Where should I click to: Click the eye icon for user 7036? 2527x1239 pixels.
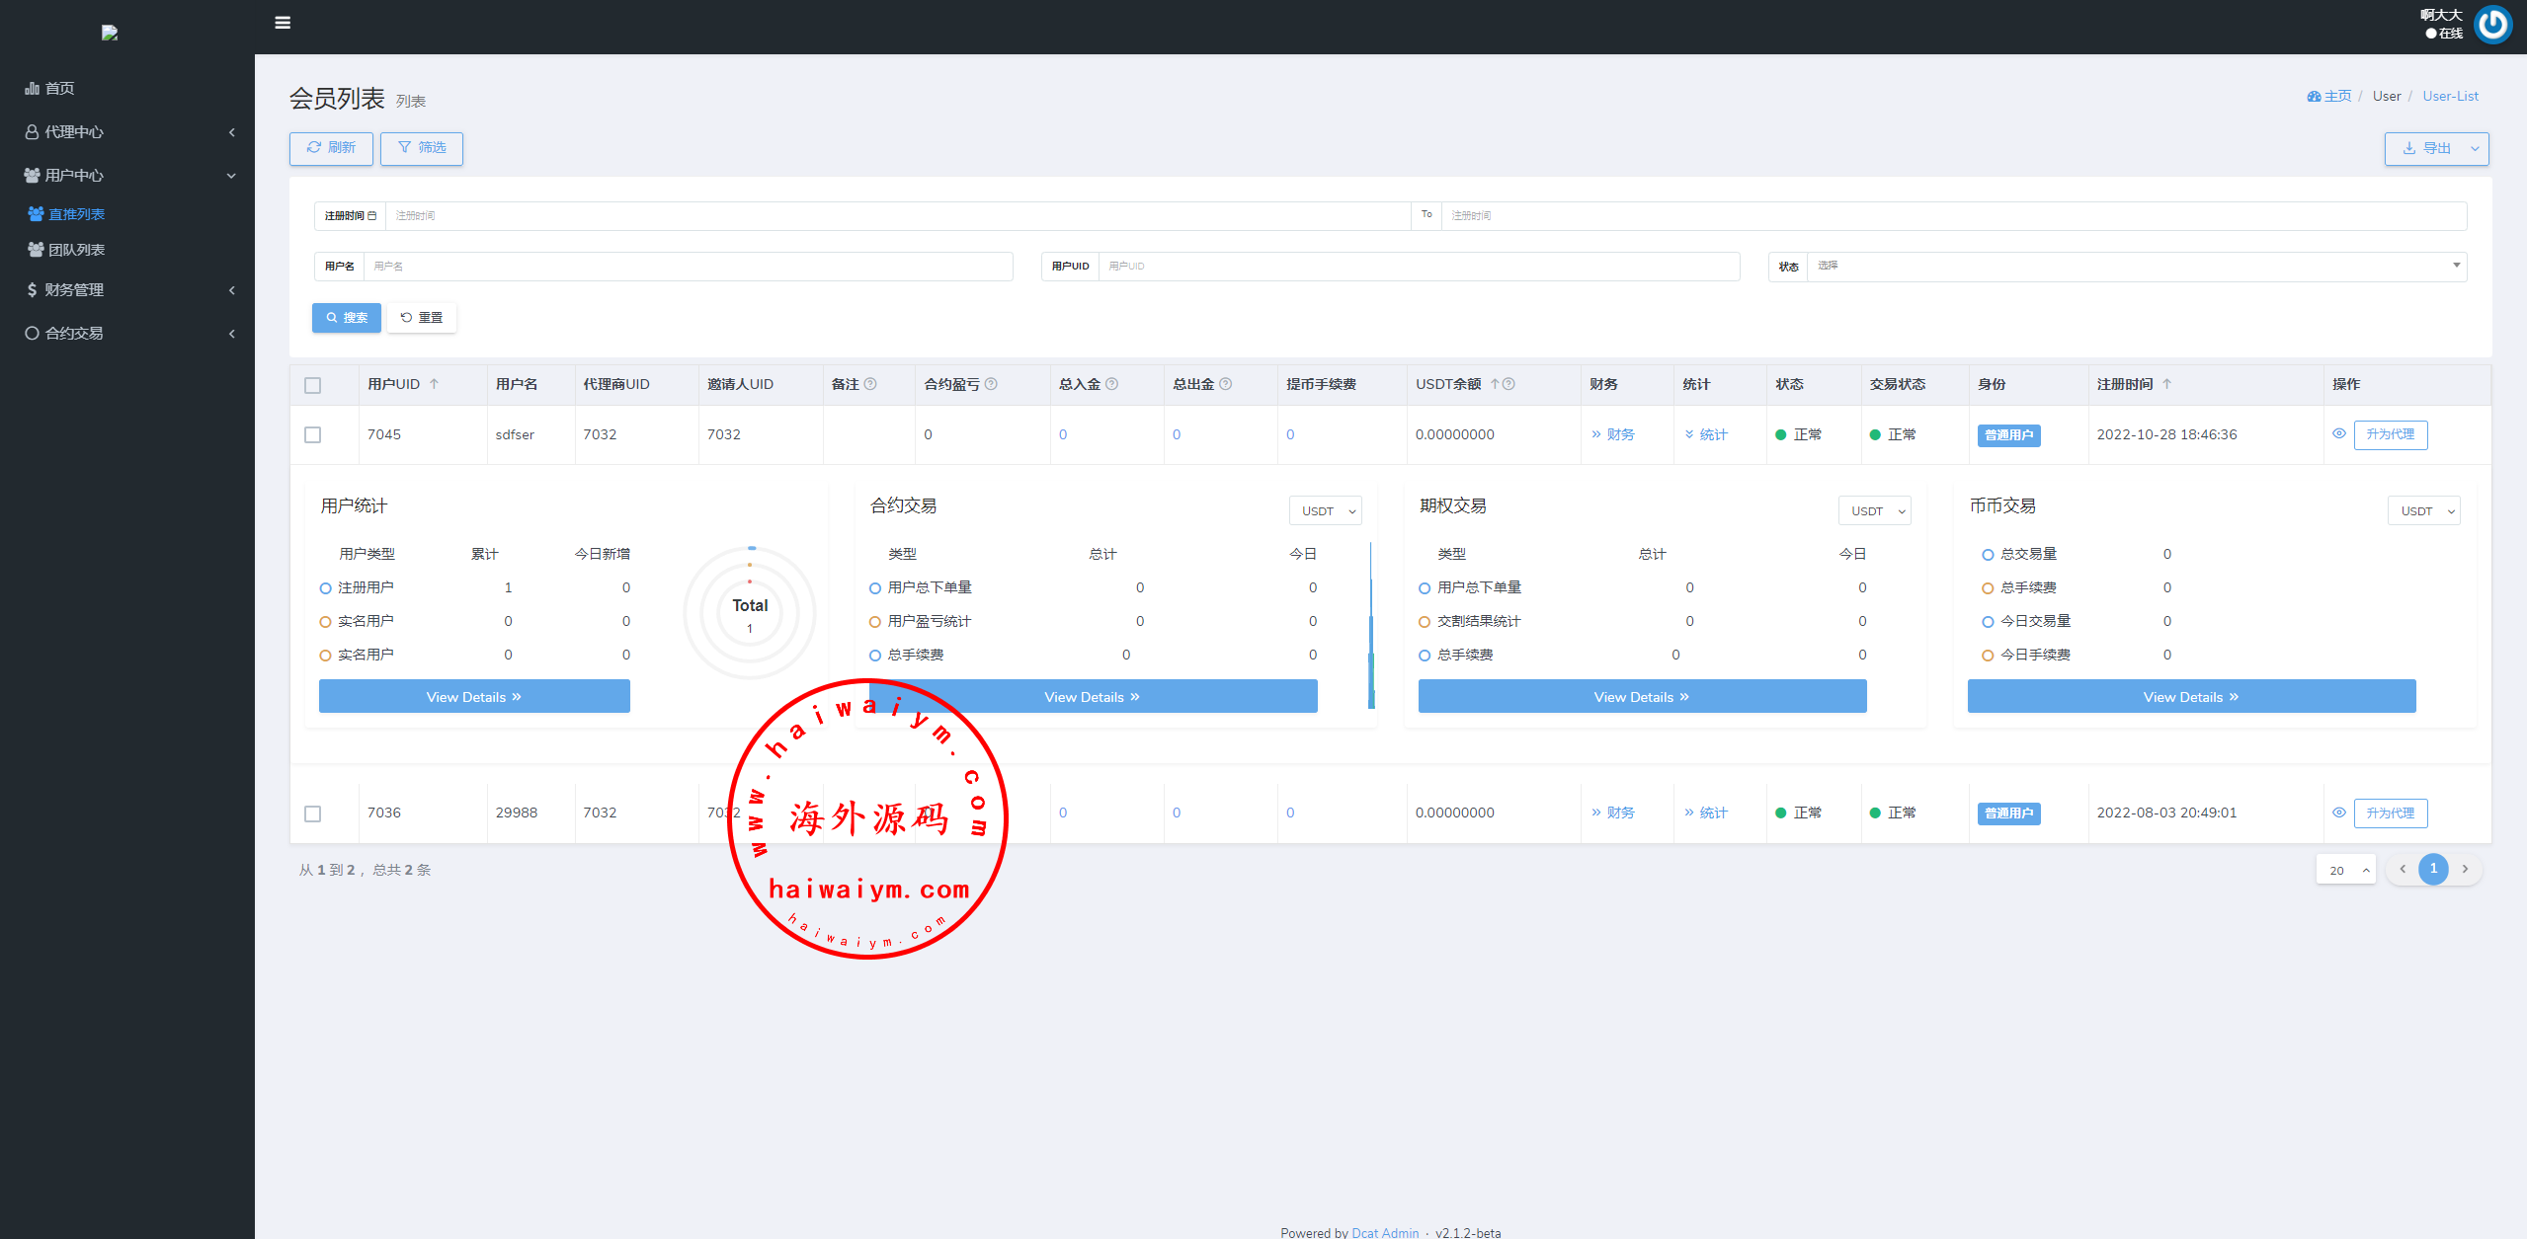point(2338,813)
